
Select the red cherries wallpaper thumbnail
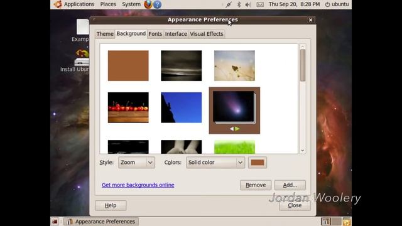[x=128, y=107]
